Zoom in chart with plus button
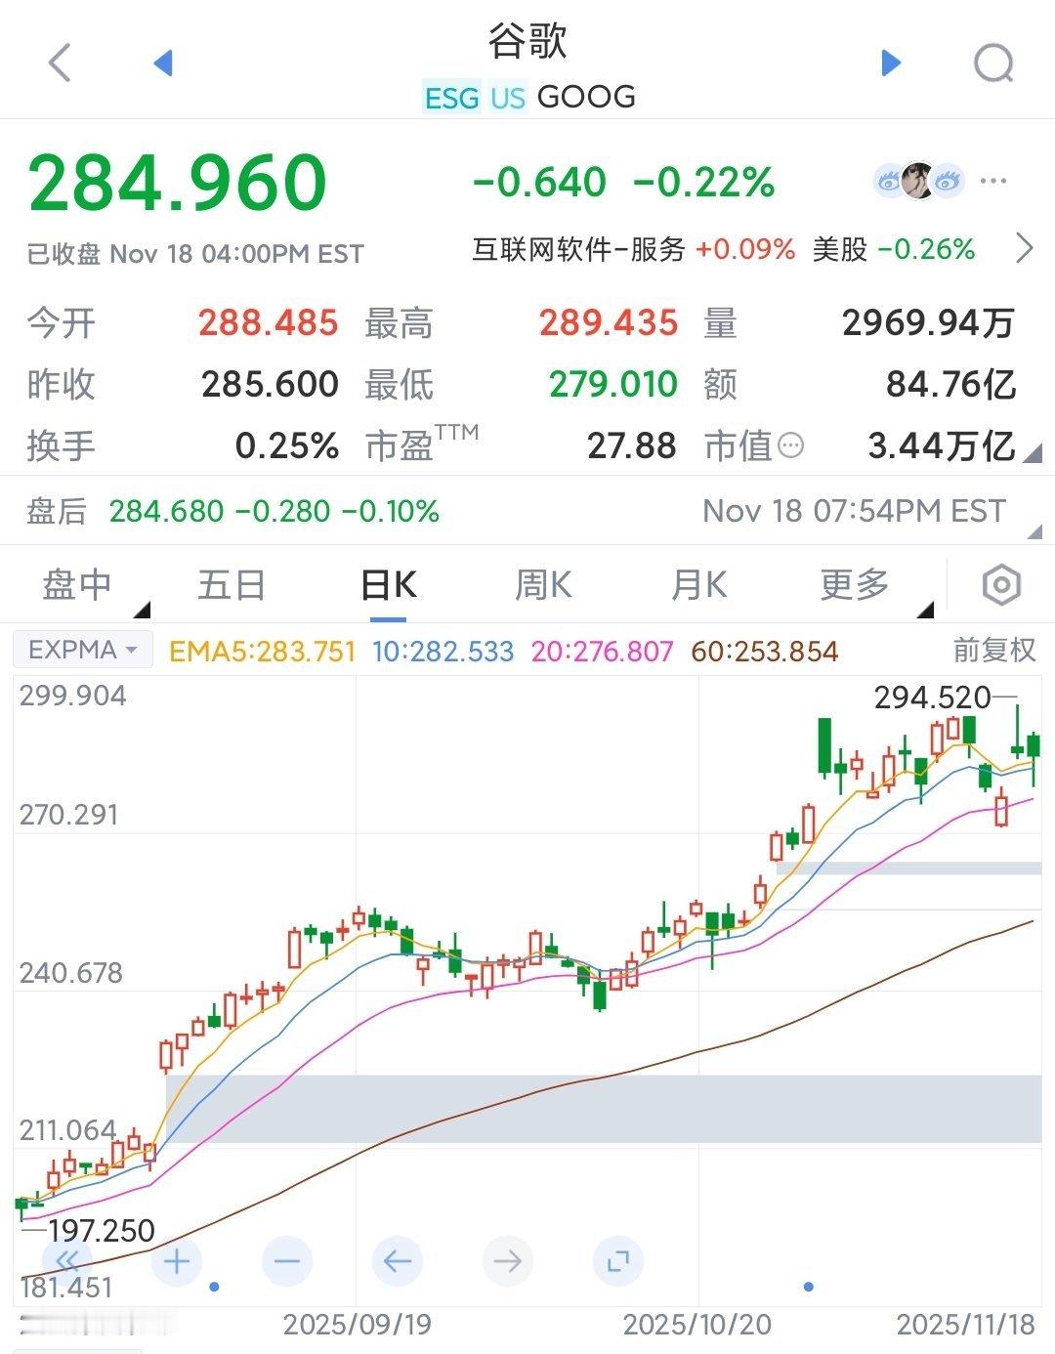 coord(177,1261)
